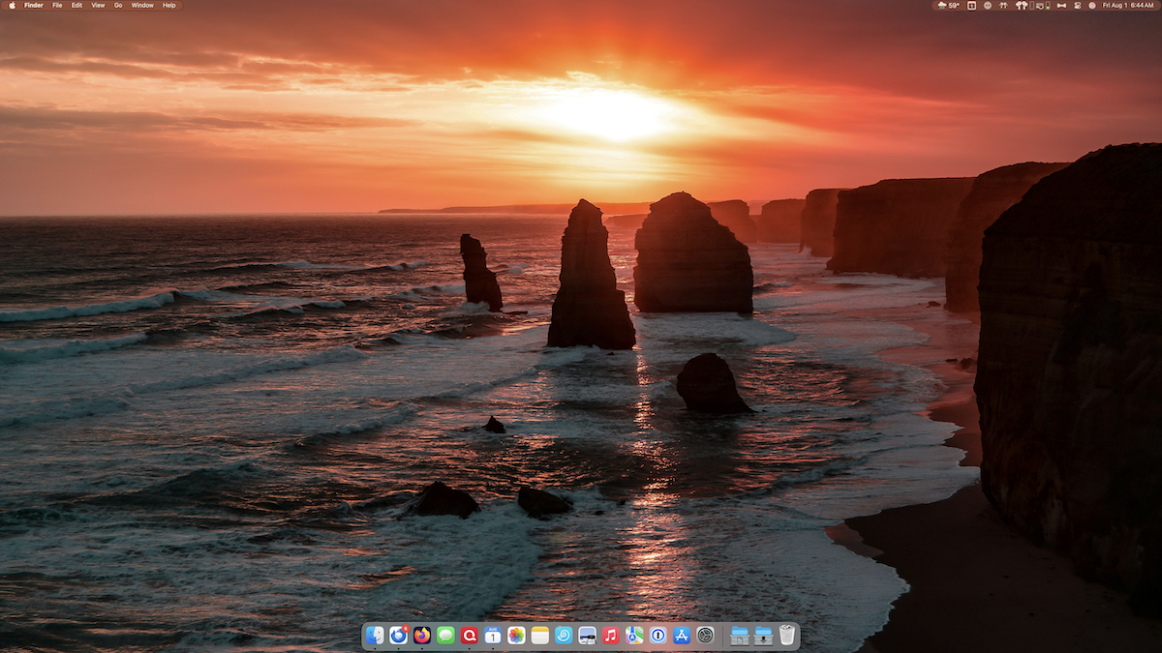
Task: Click the Help menu
Action: 169,5
